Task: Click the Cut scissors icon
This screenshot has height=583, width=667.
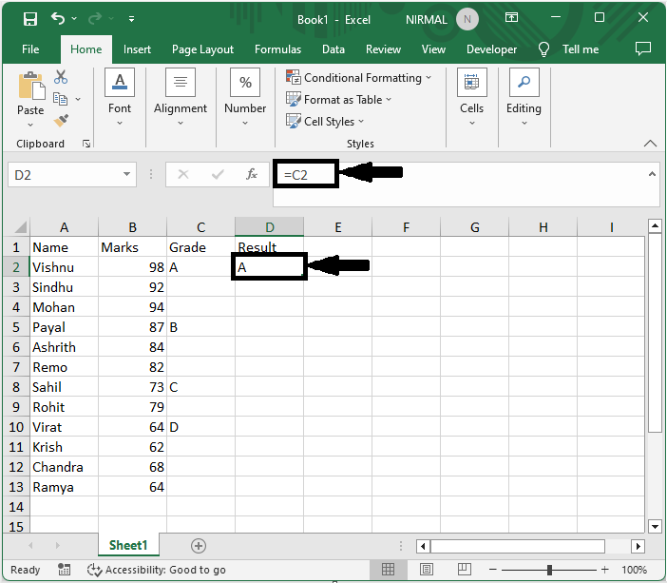Action: click(61, 77)
